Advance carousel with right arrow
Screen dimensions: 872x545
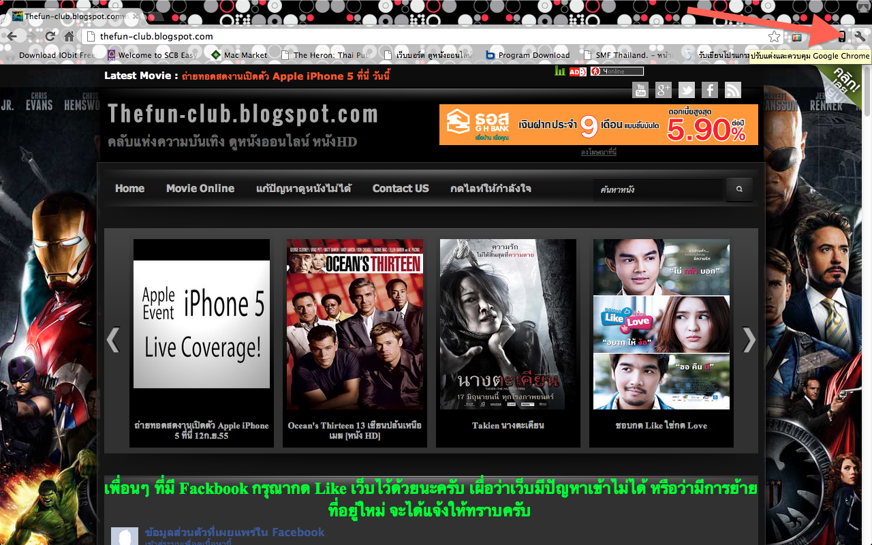point(749,339)
